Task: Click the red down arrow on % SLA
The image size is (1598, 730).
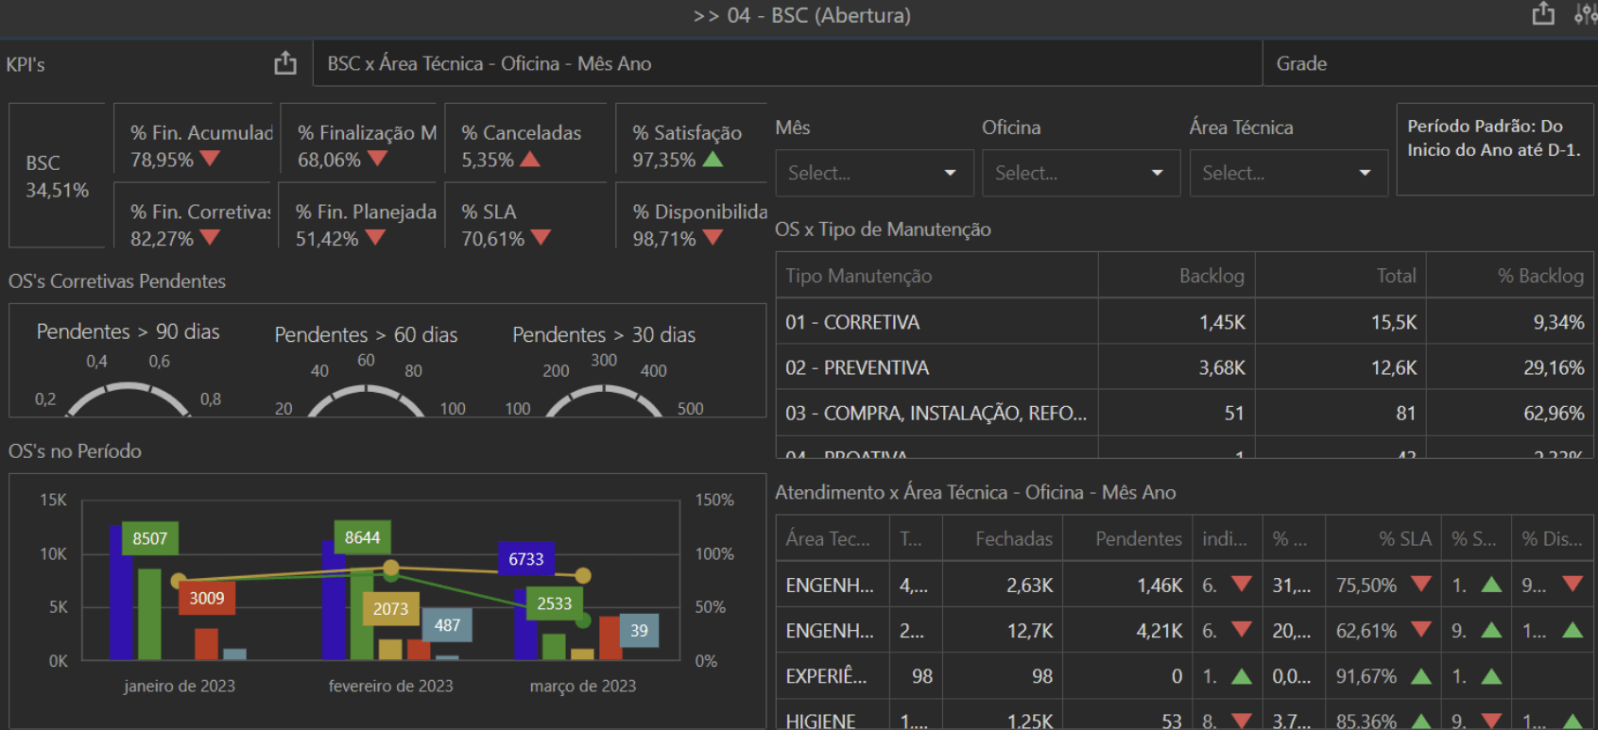Action: [x=541, y=237]
